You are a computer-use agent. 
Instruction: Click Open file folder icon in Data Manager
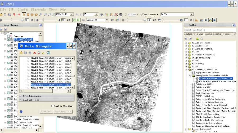click(x=21, y=53)
